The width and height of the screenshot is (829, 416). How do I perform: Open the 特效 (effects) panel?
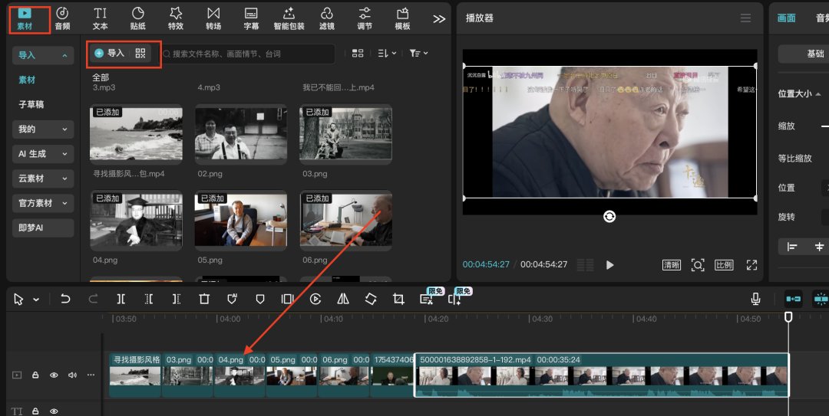pyautogui.click(x=176, y=18)
